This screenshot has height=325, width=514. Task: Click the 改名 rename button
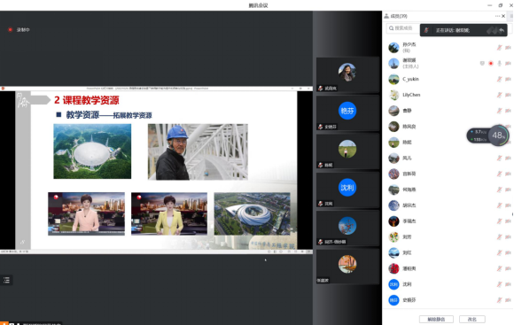(472, 319)
